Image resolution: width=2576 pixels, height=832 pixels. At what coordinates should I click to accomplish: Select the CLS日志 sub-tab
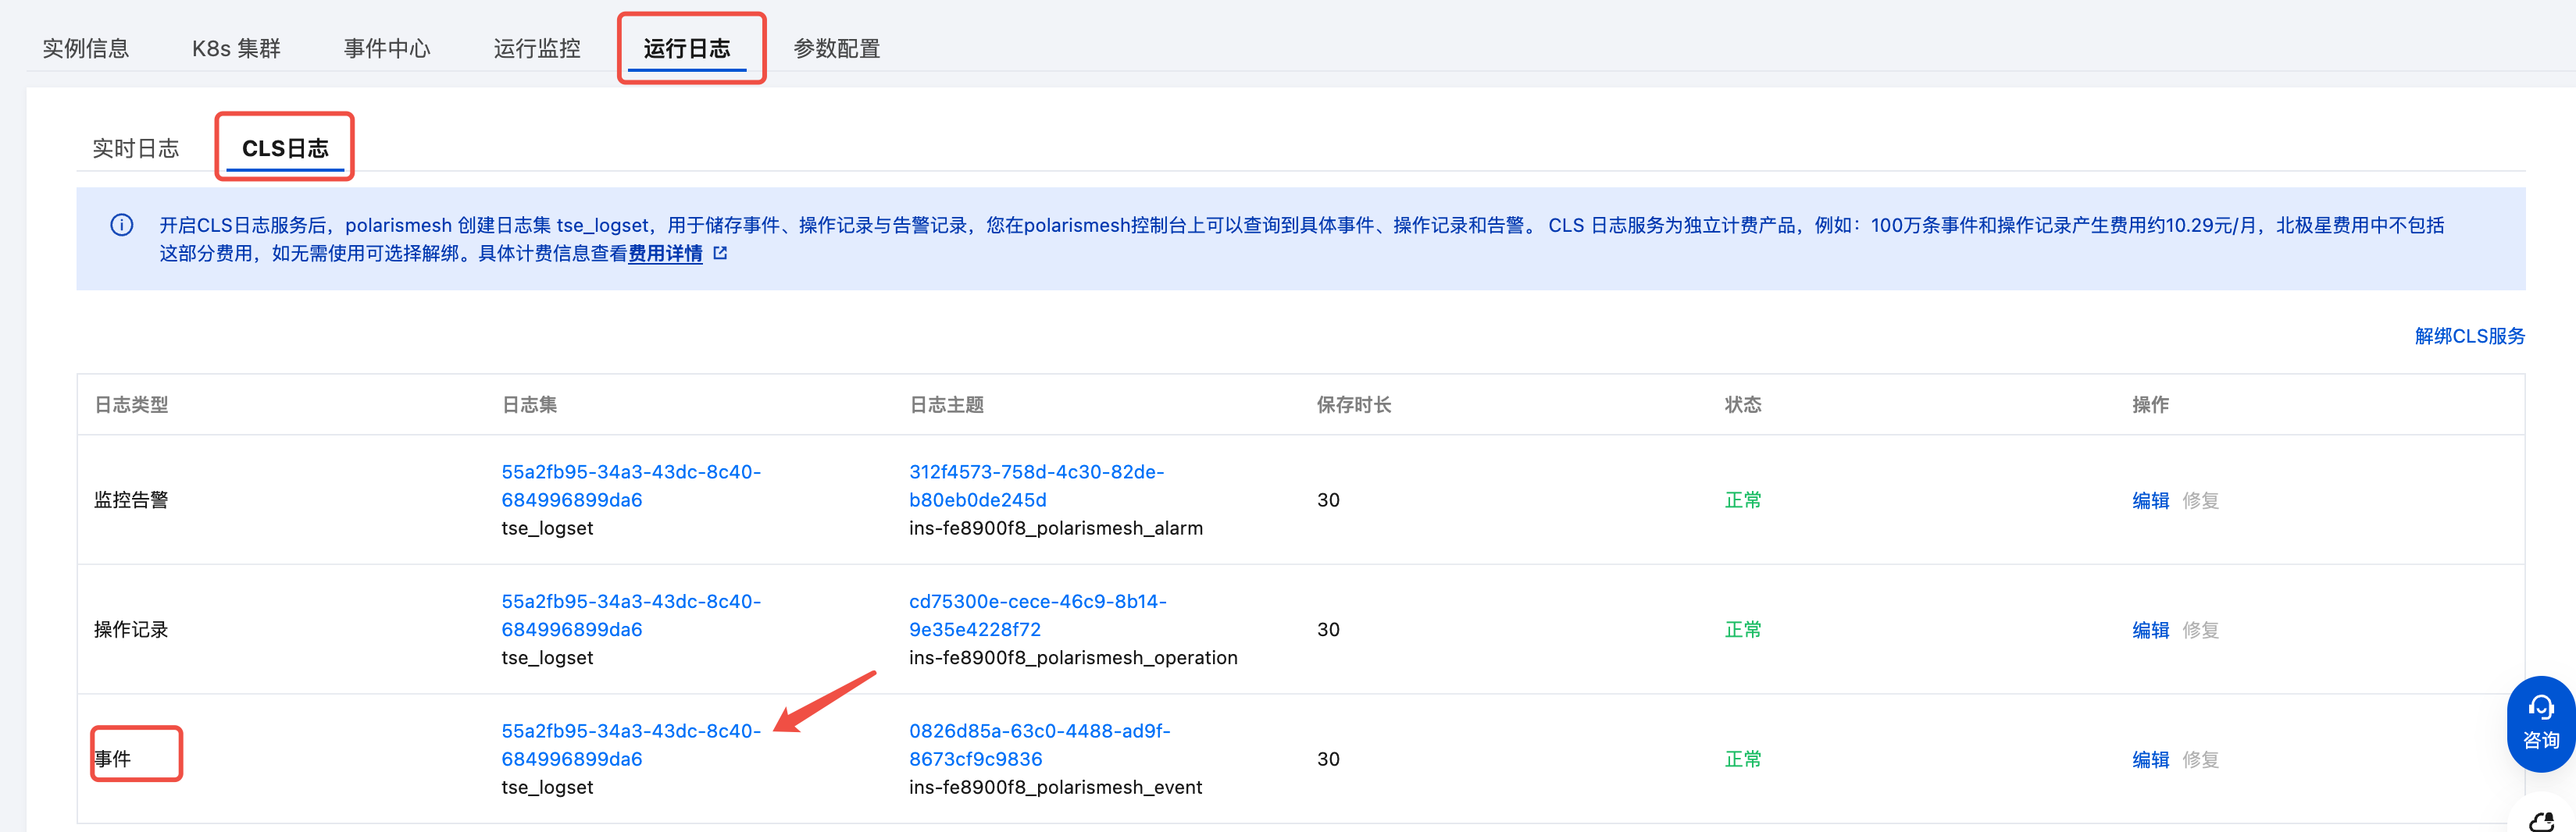point(285,148)
